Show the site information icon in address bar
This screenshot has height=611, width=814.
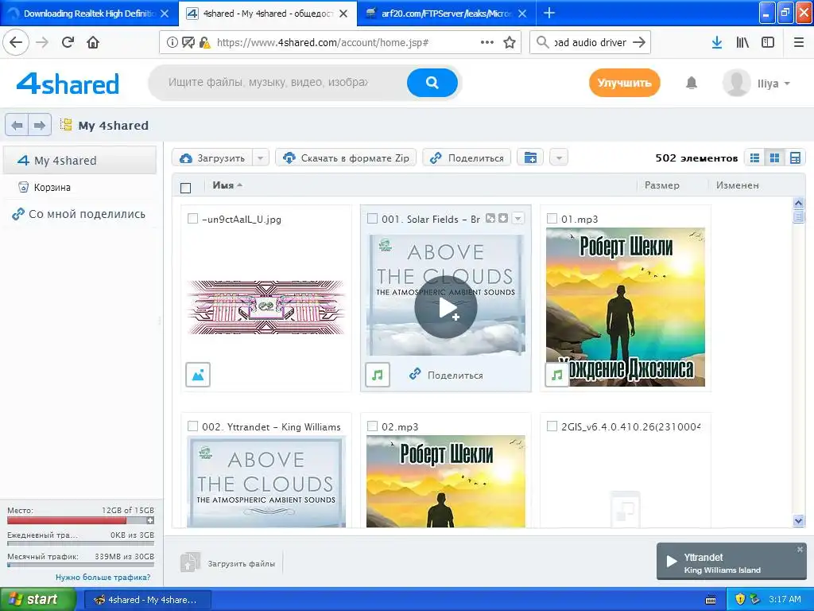[x=172, y=43]
